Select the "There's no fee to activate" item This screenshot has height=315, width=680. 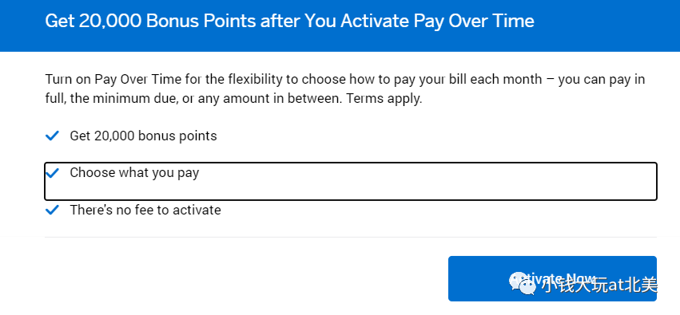pos(145,211)
